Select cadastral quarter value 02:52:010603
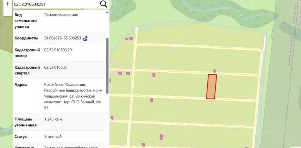 point(55,67)
